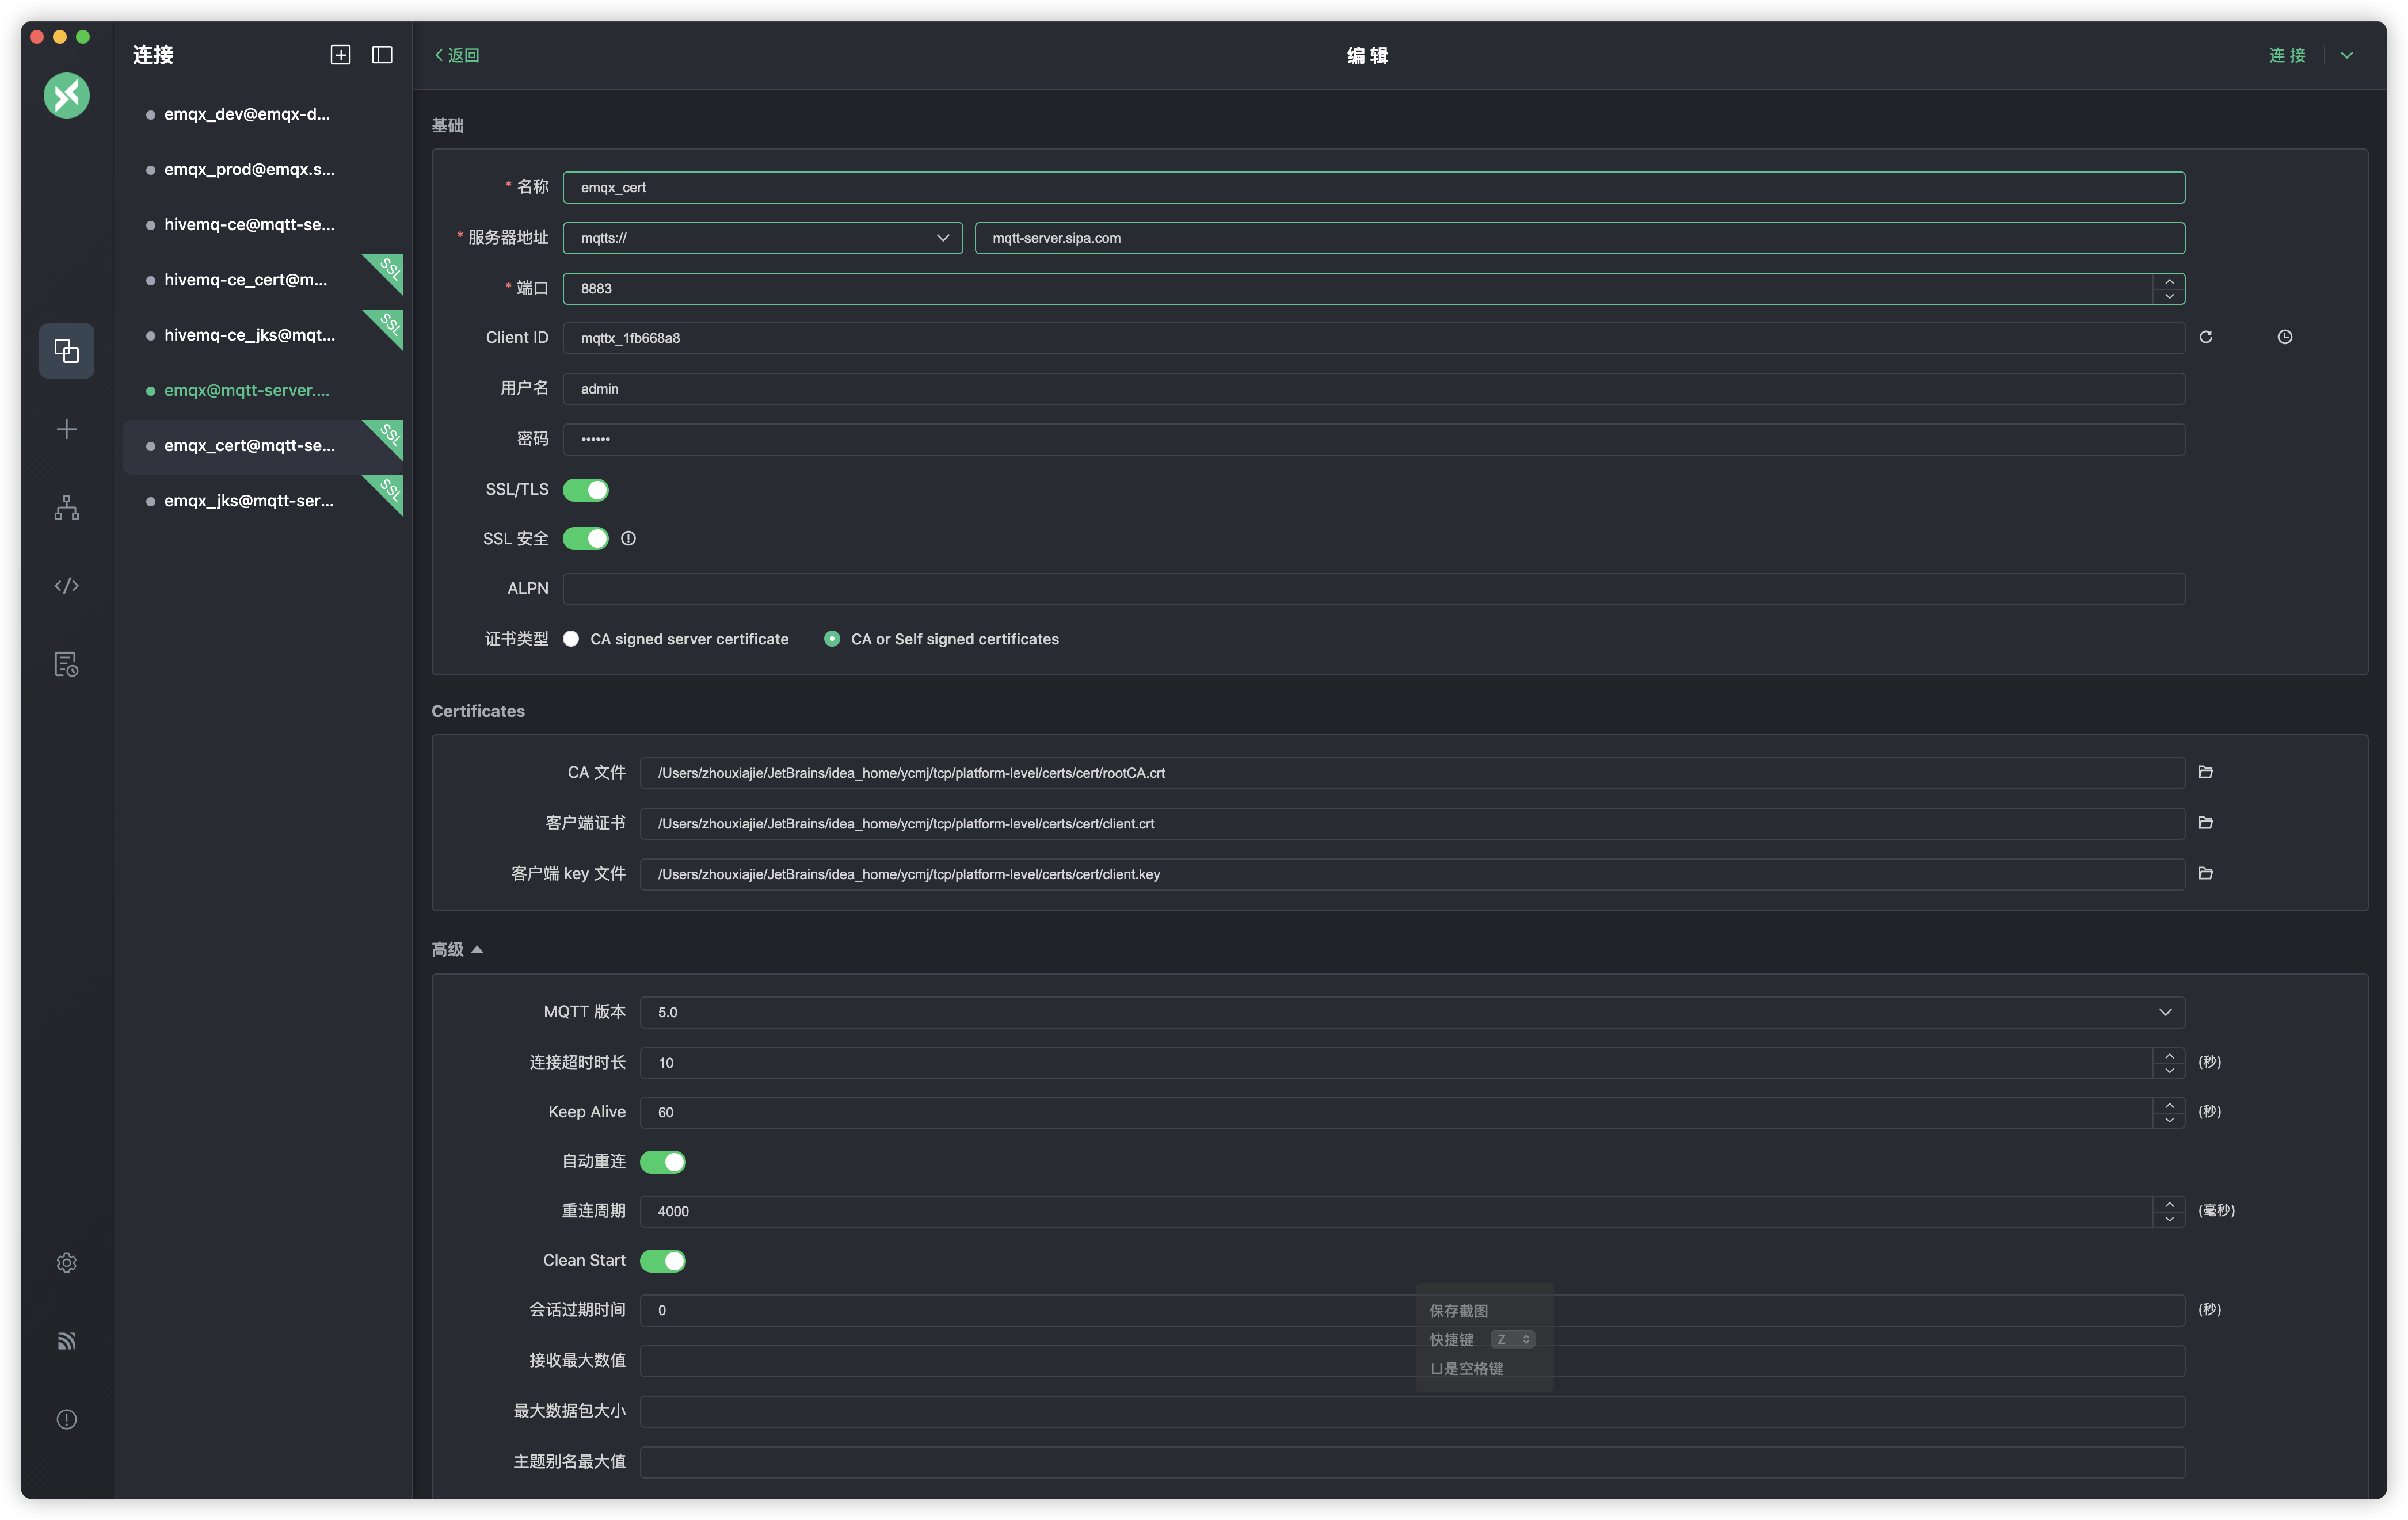The width and height of the screenshot is (2408, 1520).
Task: Select the emqx@mqtt-server connection
Action: click(x=262, y=391)
